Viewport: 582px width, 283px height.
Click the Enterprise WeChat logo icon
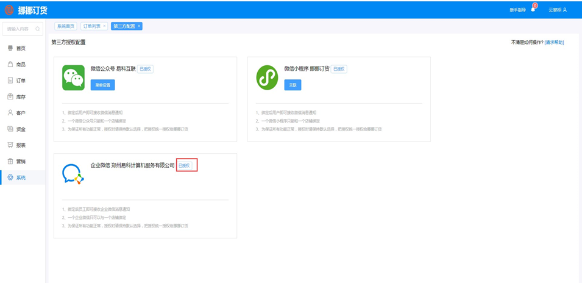(x=73, y=174)
